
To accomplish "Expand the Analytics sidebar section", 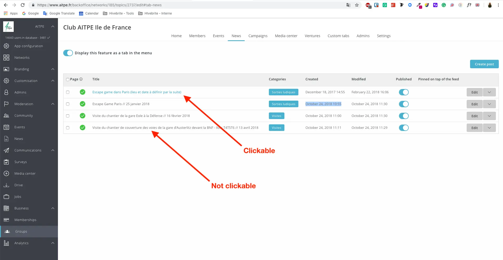I will point(53,243).
